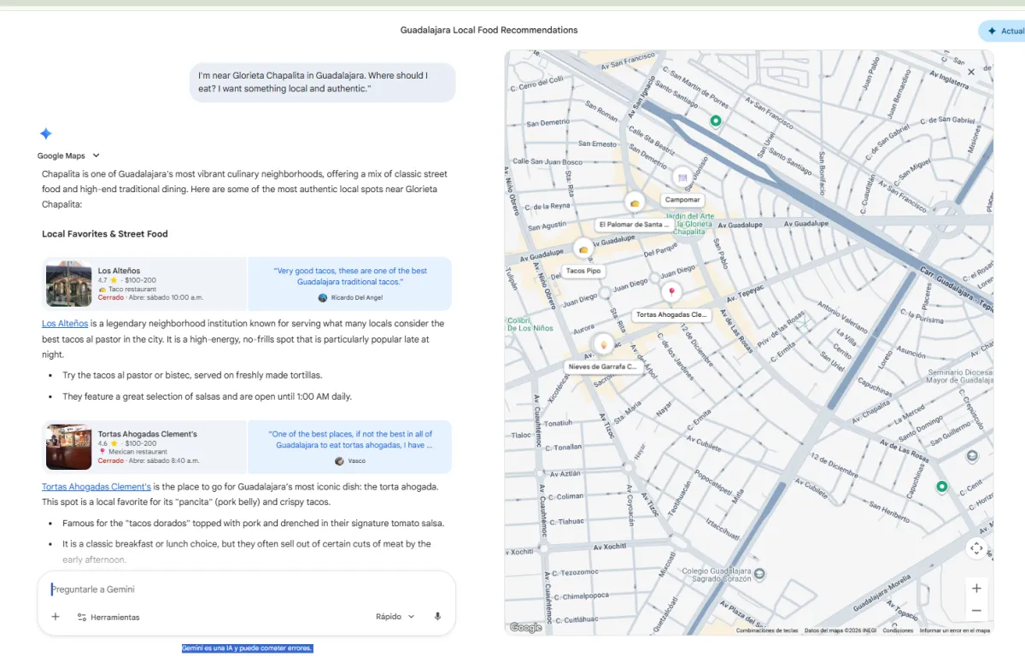Open the Herramientas tools menu
Screen dimensions: 1025x662
(108, 617)
